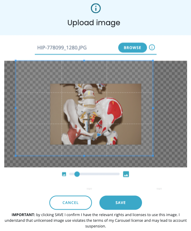
Task: Click the SAVE button
Action: [121, 203]
